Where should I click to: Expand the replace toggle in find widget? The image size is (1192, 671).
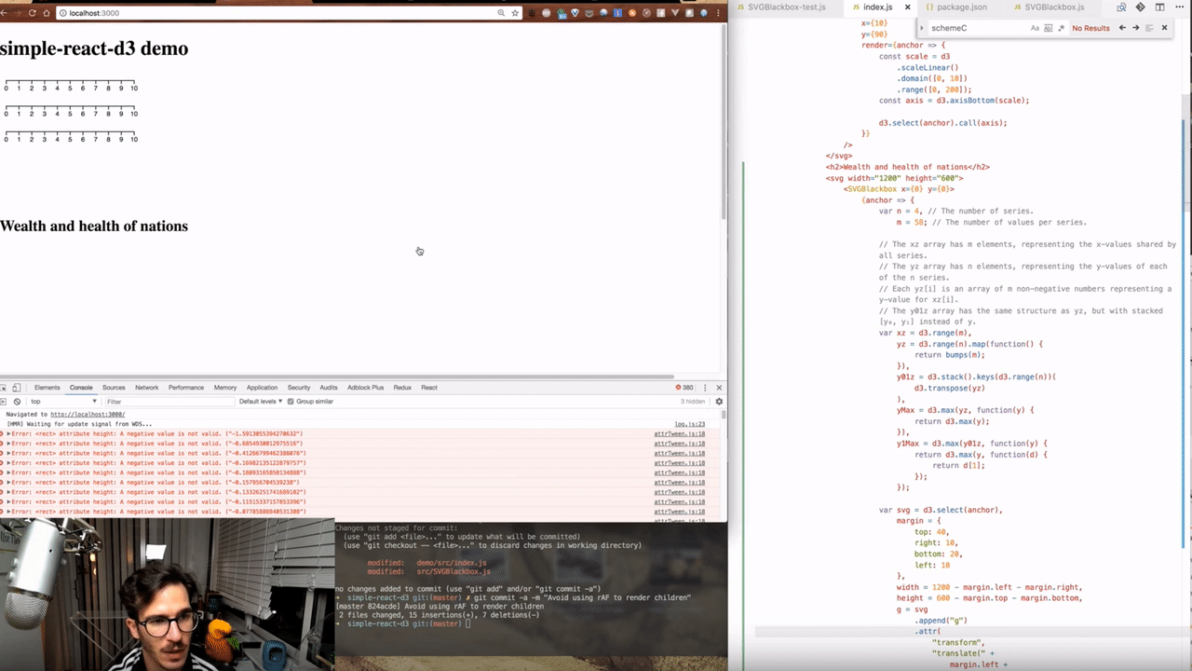point(923,28)
